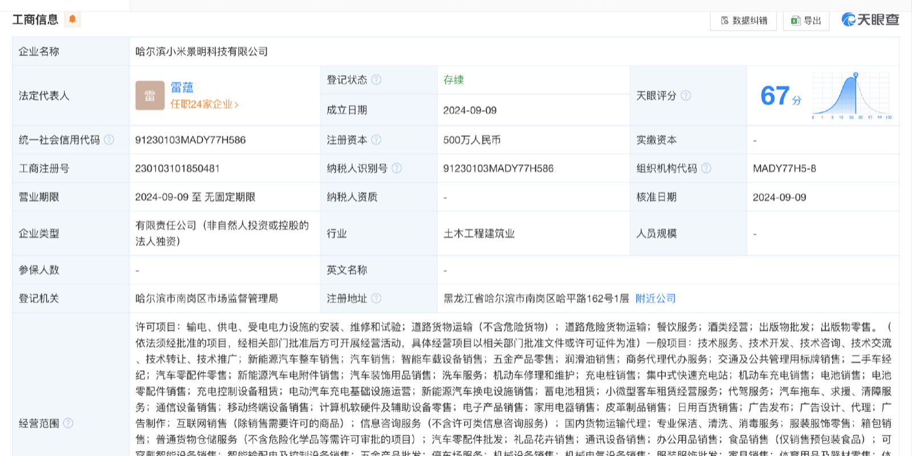The width and height of the screenshot is (912, 456).
Task: Click the 雷 avatar thumbnail
Action: [x=150, y=96]
